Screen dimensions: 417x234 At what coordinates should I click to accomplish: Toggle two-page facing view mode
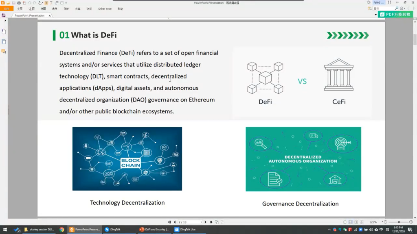(x=356, y=222)
